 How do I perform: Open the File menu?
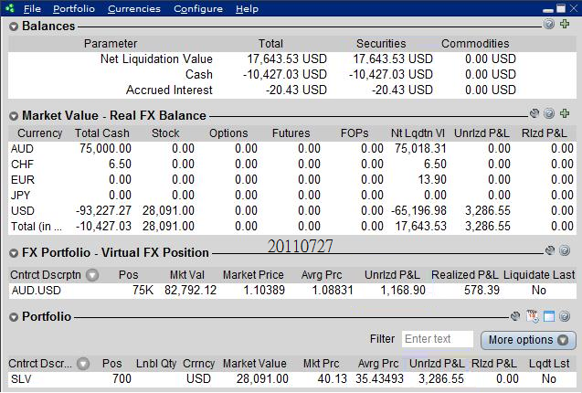pos(32,8)
